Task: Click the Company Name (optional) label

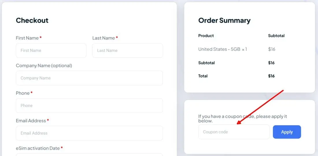Action: [x=44, y=66]
